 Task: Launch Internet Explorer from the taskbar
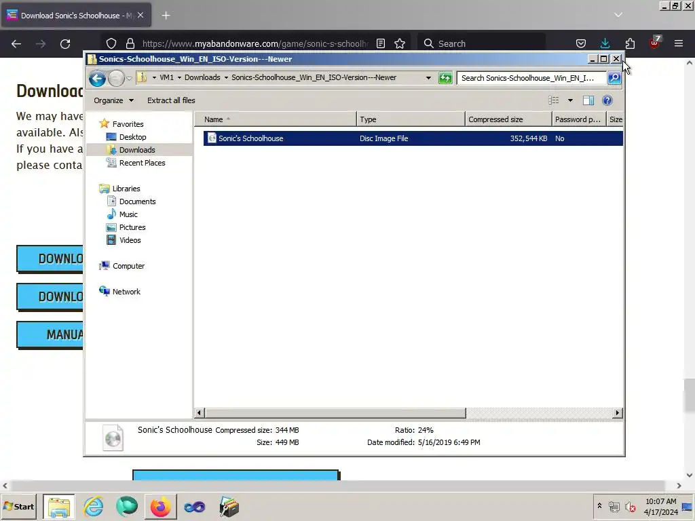pyautogui.click(x=94, y=507)
